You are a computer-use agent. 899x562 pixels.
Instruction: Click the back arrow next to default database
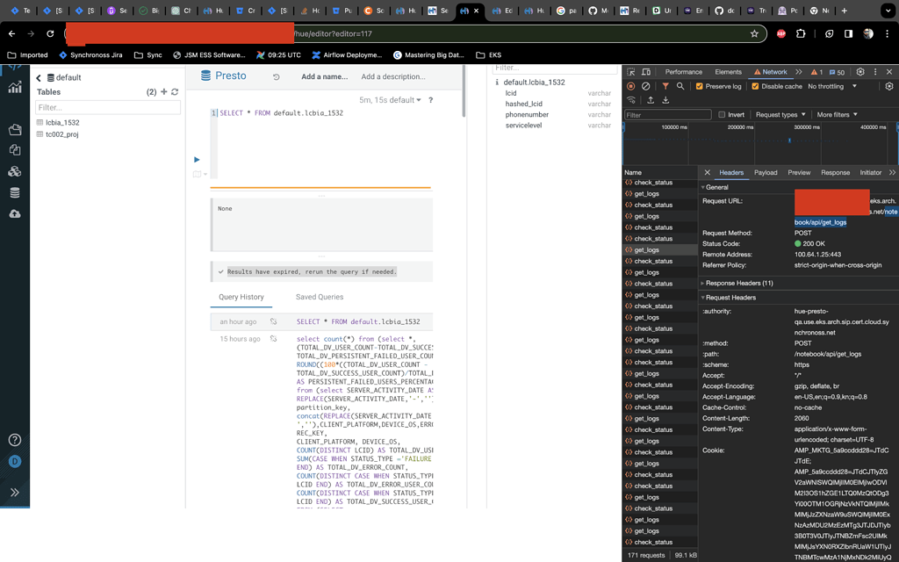pos(39,78)
